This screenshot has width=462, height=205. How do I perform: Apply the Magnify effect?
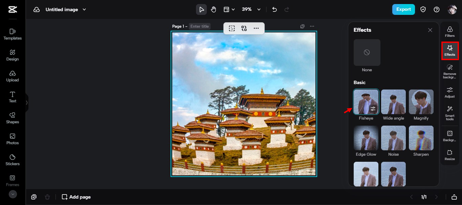click(421, 102)
